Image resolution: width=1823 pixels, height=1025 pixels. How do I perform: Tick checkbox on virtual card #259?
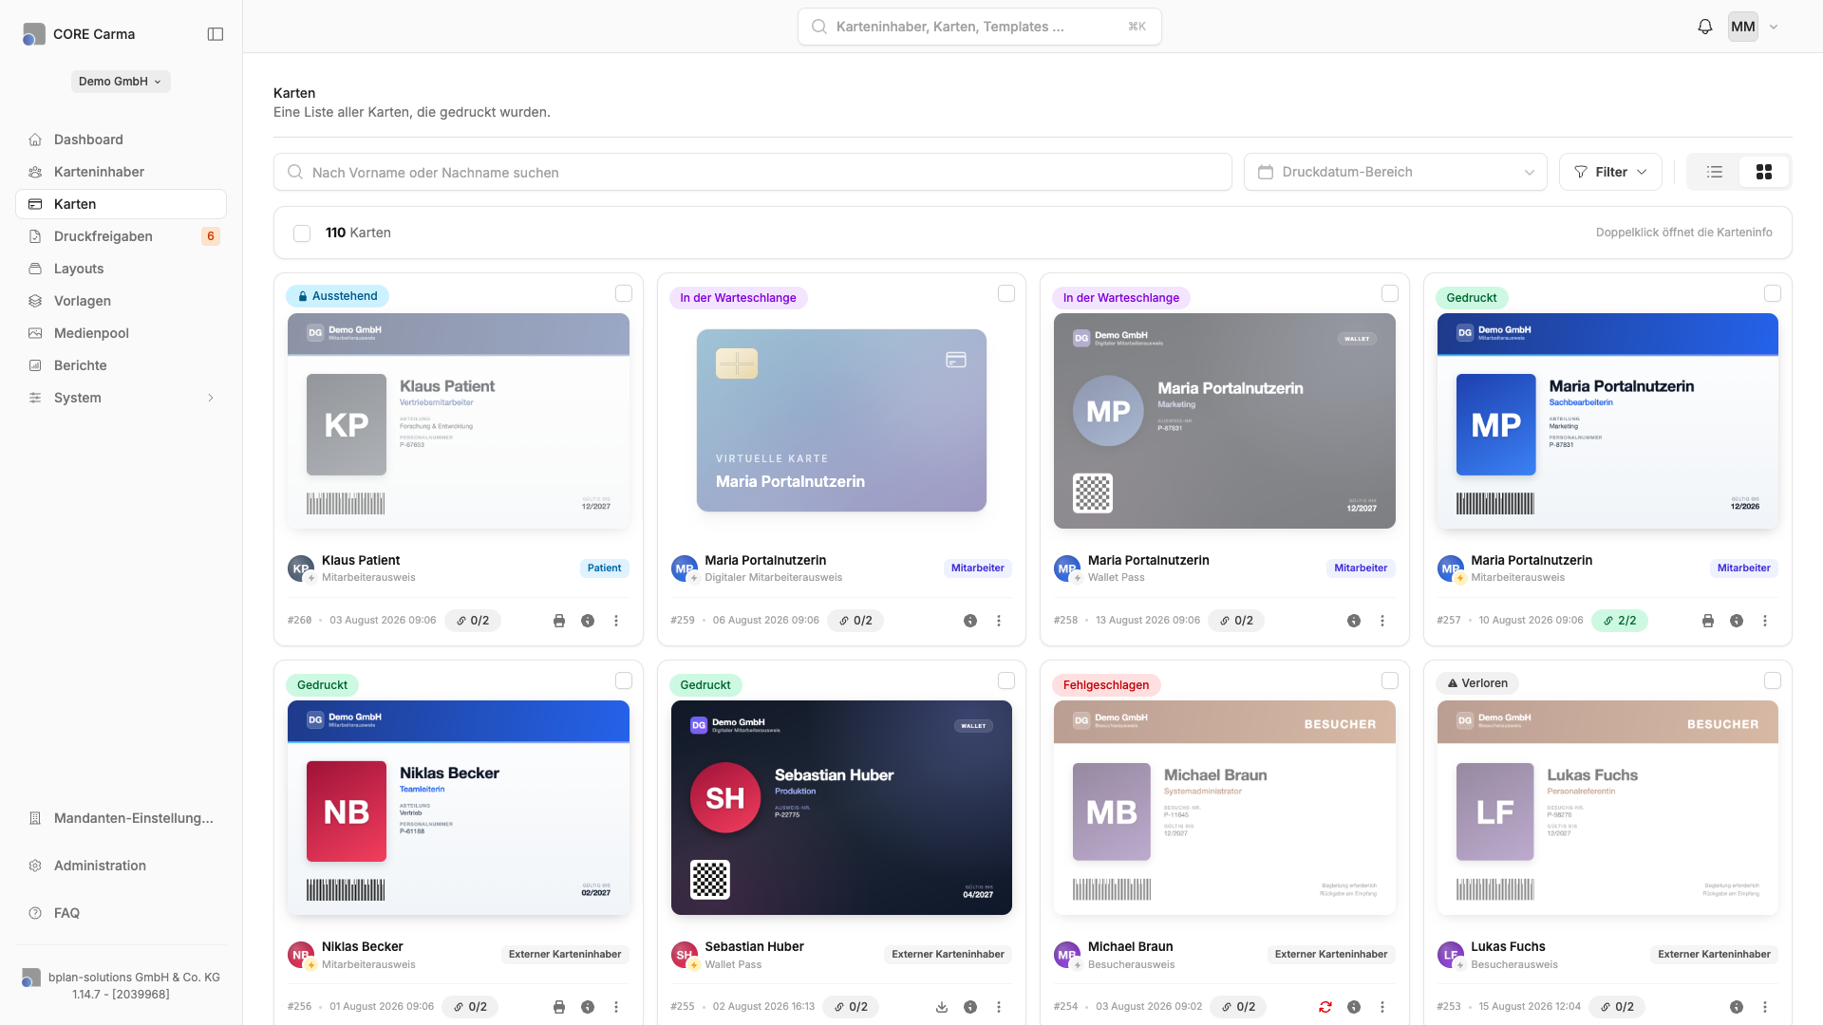point(1006,293)
